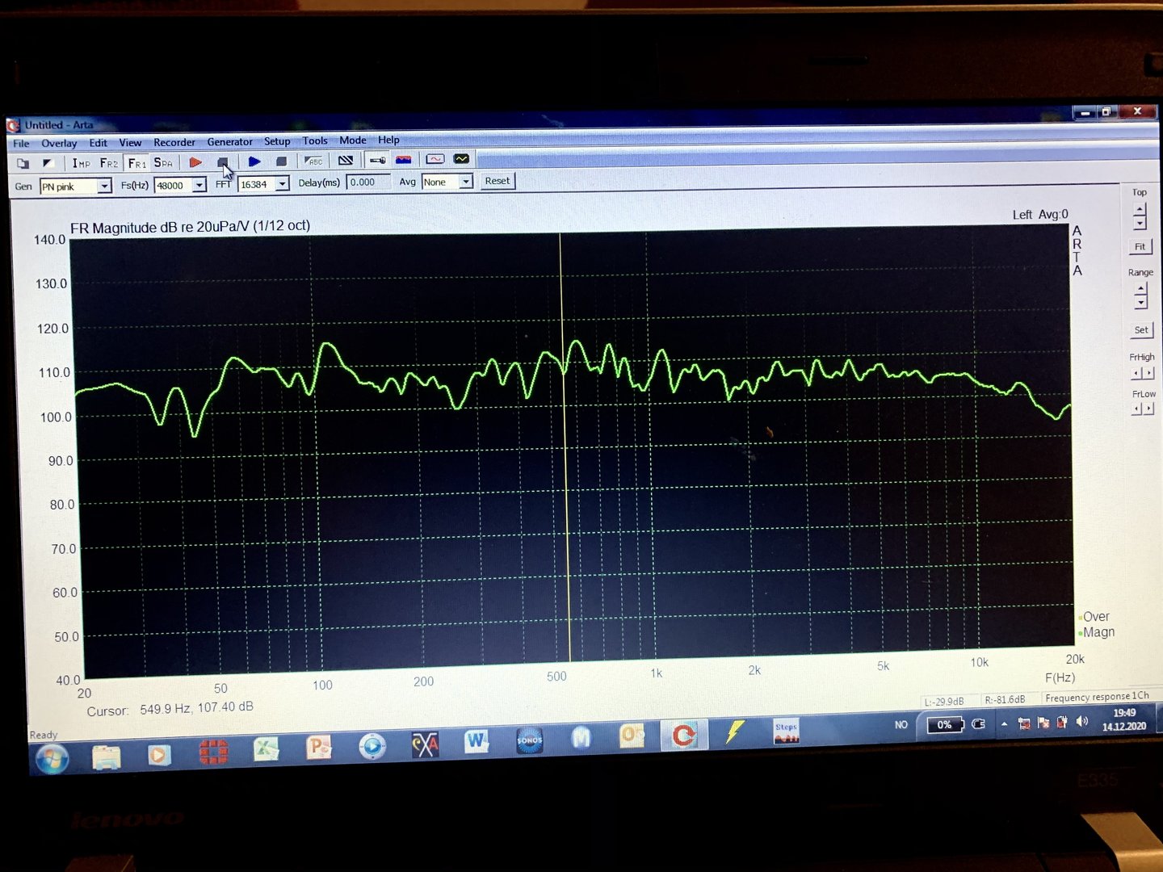Image resolution: width=1163 pixels, height=872 pixels.
Task: Click the FrHigh left arrow
Action: 1137,373
